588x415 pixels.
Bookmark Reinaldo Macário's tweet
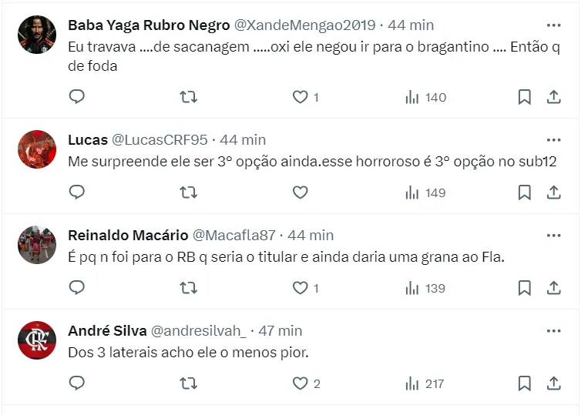pyautogui.click(x=524, y=288)
